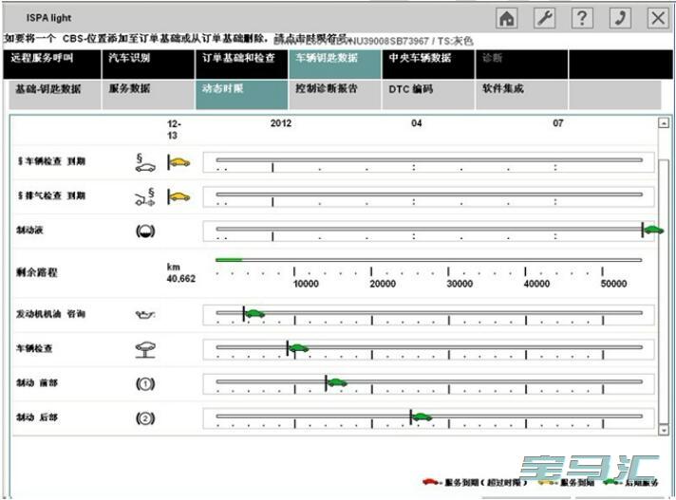Open the 订单基础和检查 tab
The image size is (676, 500).
[x=241, y=65]
